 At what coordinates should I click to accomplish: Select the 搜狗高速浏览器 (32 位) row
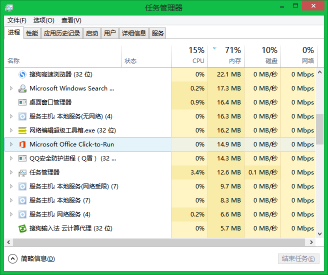coord(160,74)
